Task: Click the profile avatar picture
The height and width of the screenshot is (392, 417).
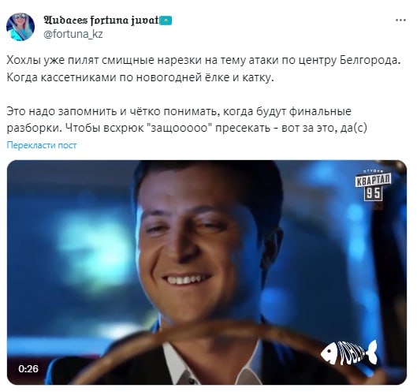Action: coord(20,27)
